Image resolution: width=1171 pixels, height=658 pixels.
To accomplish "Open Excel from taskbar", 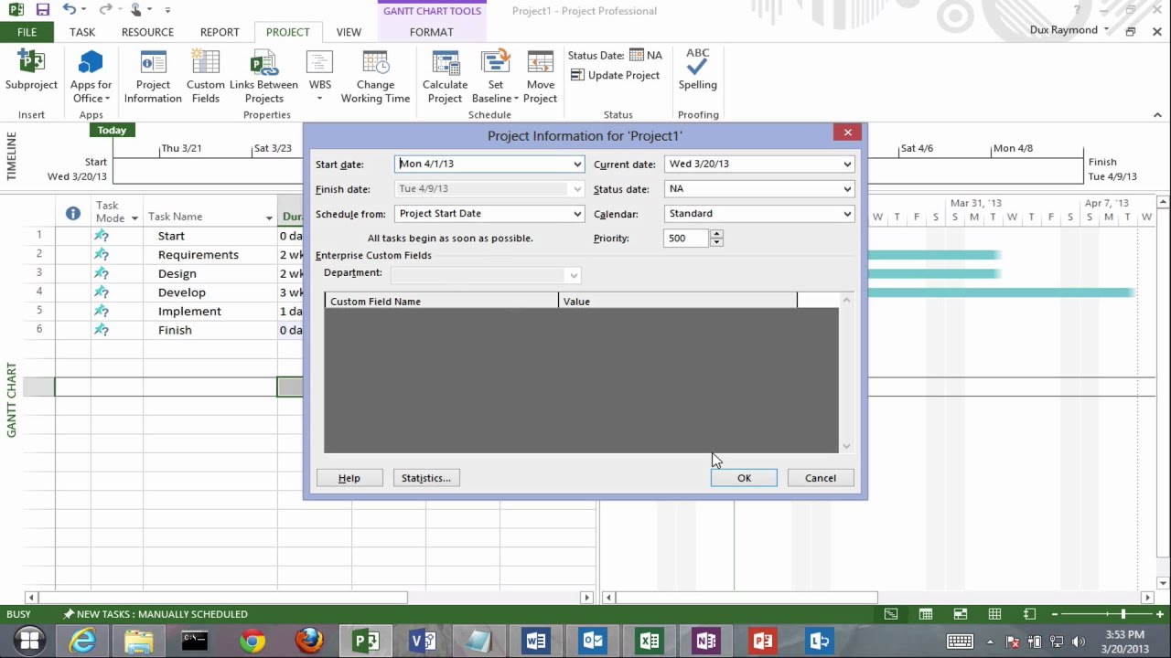I will pyautogui.click(x=650, y=641).
